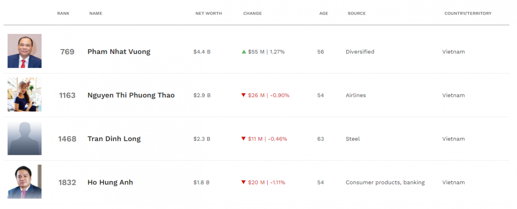Select Ho Hung Anh's portrait thumbnail
Viewport: 517px width, 209px height.
(x=25, y=182)
